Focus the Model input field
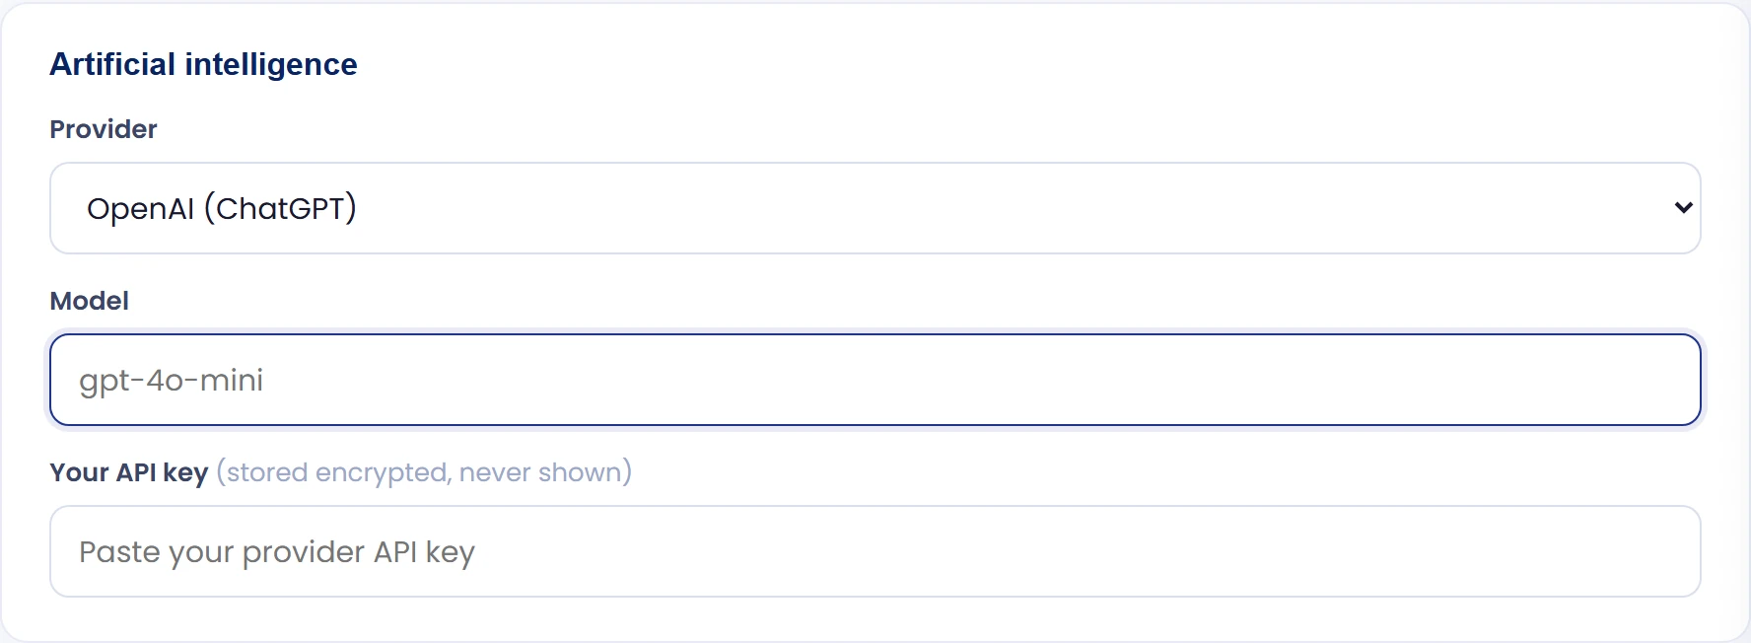 [x=875, y=380]
